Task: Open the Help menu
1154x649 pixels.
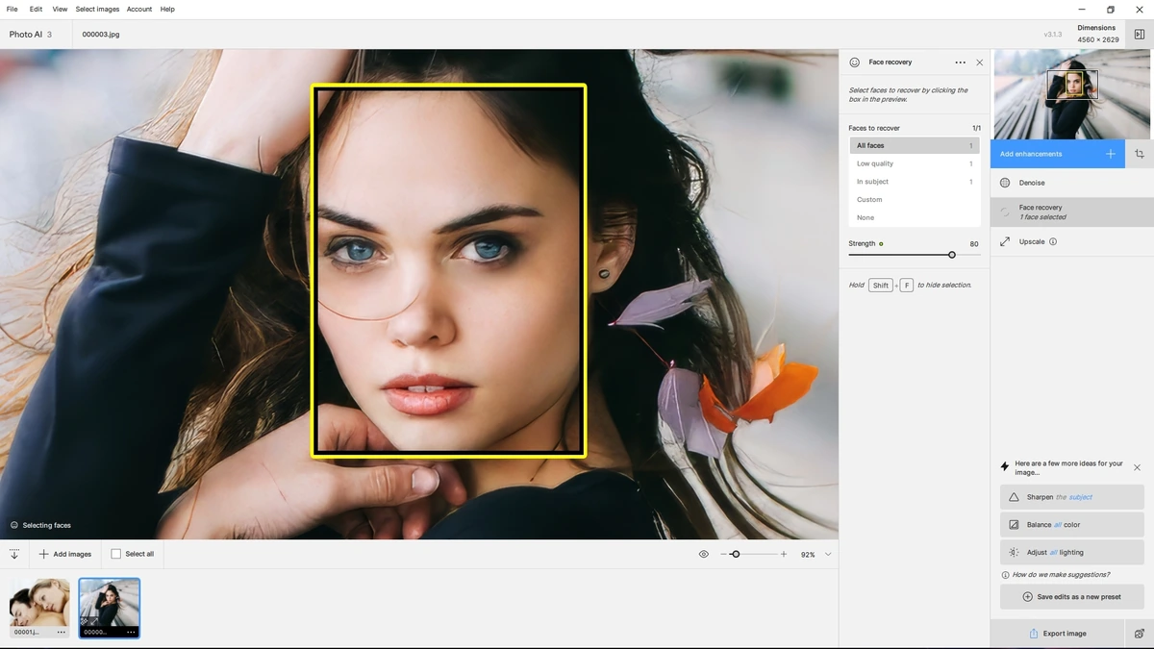Action: tap(167, 9)
